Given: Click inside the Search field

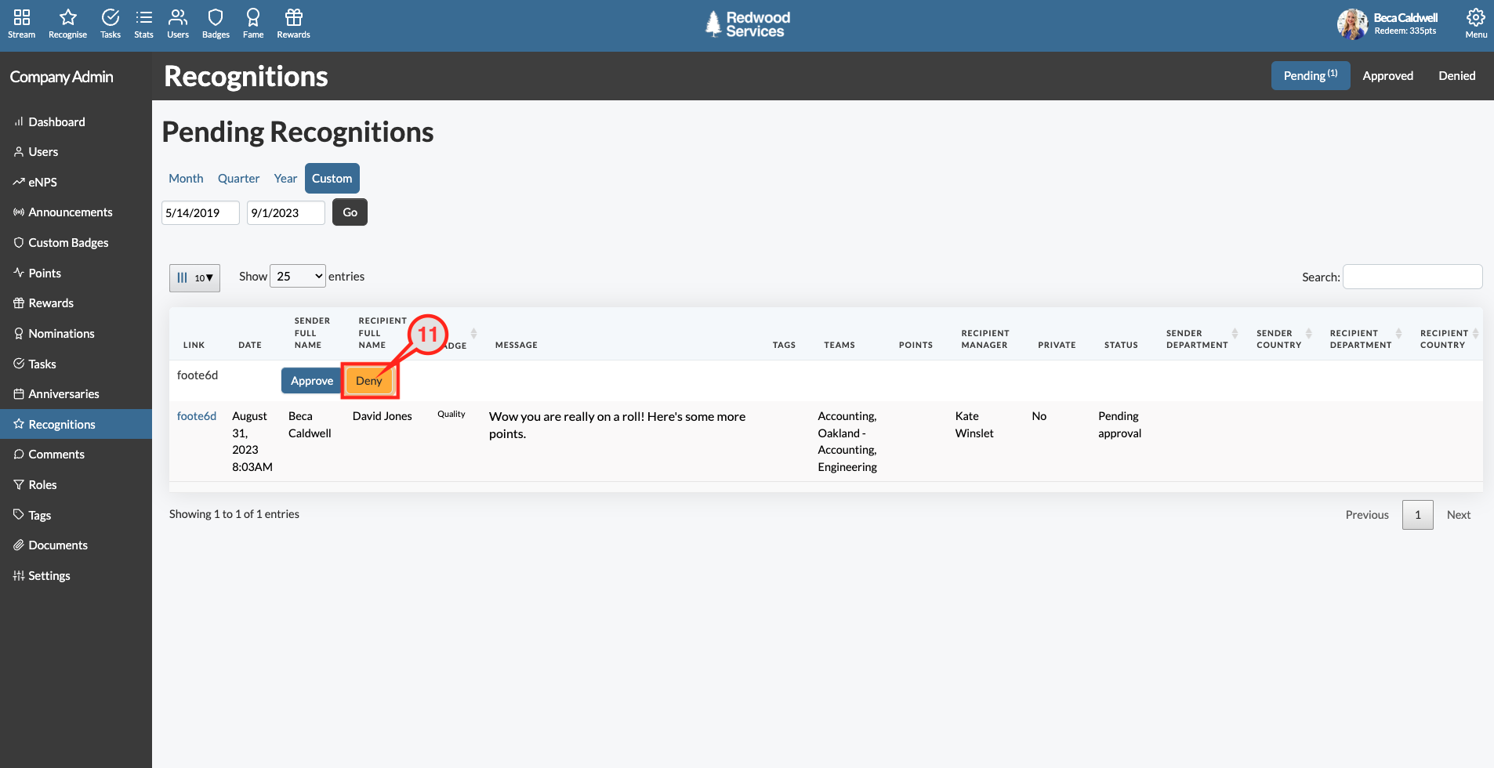Looking at the screenshot, I should [x=1411, y=277].
